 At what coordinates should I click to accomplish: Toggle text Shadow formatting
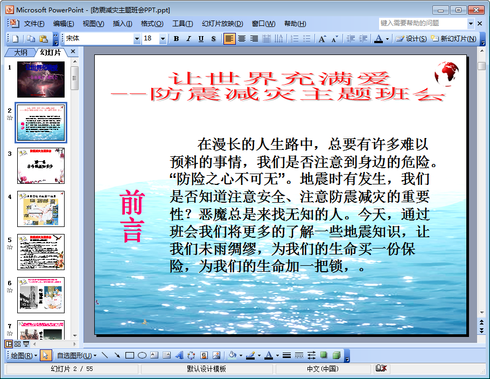tap(213, 39)
